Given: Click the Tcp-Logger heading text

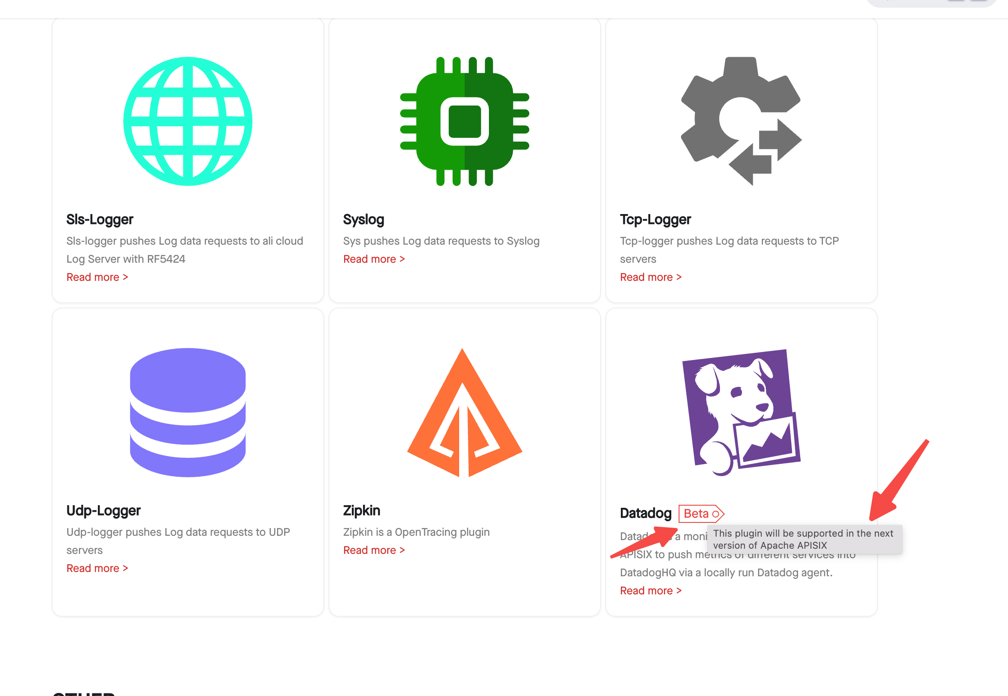Looking at the screenshot, I should pyautogui.click(x=655, y=219).
